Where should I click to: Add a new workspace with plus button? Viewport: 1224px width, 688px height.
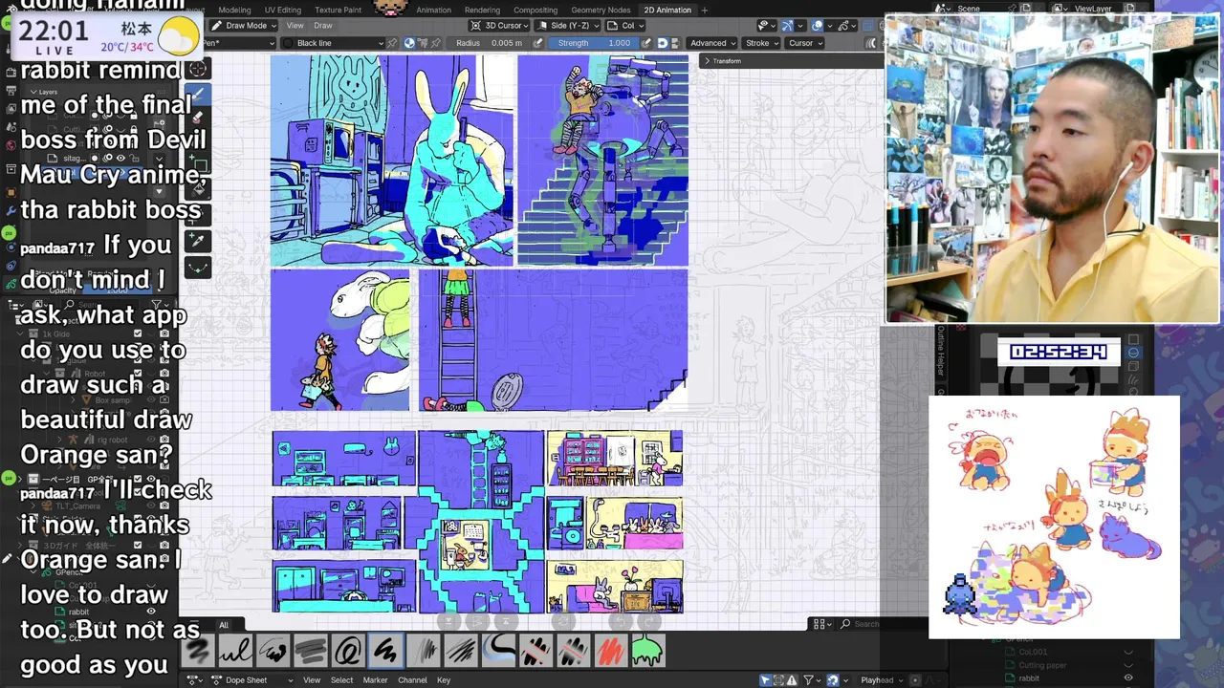[x=705, y=11]
